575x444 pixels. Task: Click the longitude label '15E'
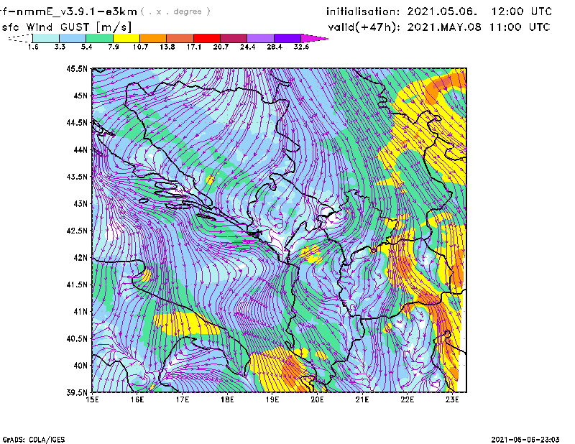pyautogui.click(x=92, y=399)
